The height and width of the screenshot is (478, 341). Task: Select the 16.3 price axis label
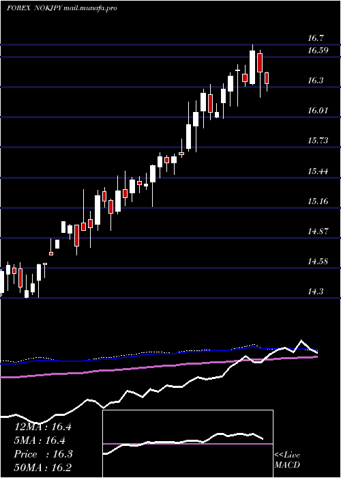coord(316,80)
